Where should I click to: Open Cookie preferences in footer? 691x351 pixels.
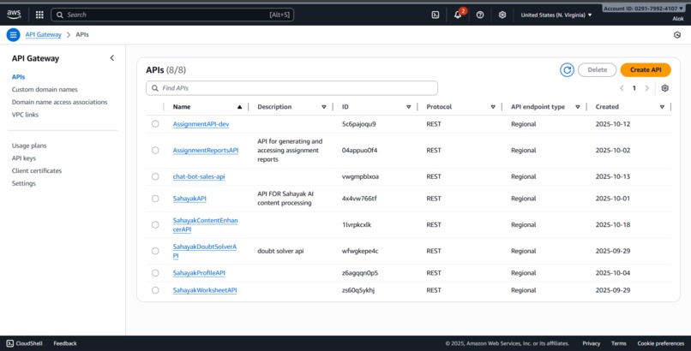click(x=661, y=343)
